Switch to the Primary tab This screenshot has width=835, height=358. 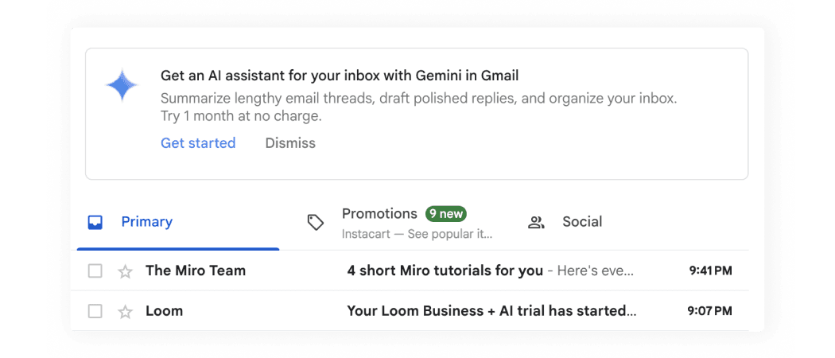click(x=146, y=223)
